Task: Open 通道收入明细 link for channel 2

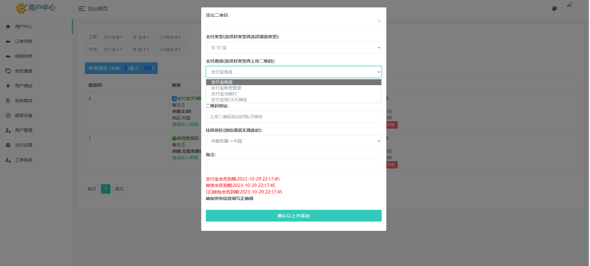Action: pos(185,124)
